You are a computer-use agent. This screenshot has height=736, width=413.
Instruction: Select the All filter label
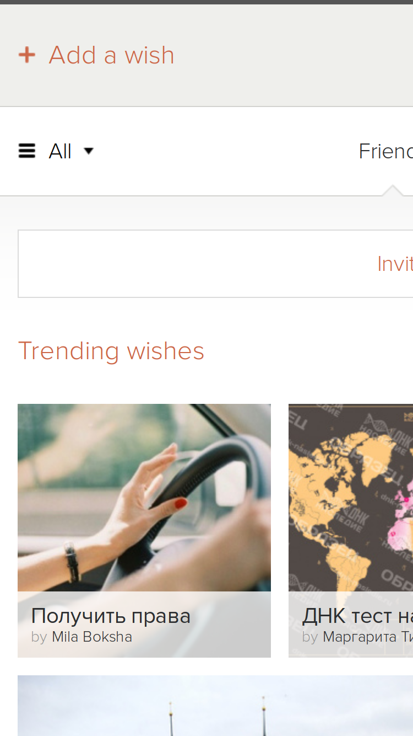(60, 151)
